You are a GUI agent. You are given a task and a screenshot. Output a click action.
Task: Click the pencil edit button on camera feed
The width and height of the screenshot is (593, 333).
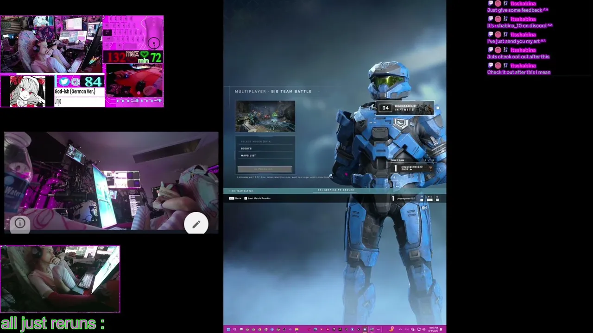click(x=196, y=224)
